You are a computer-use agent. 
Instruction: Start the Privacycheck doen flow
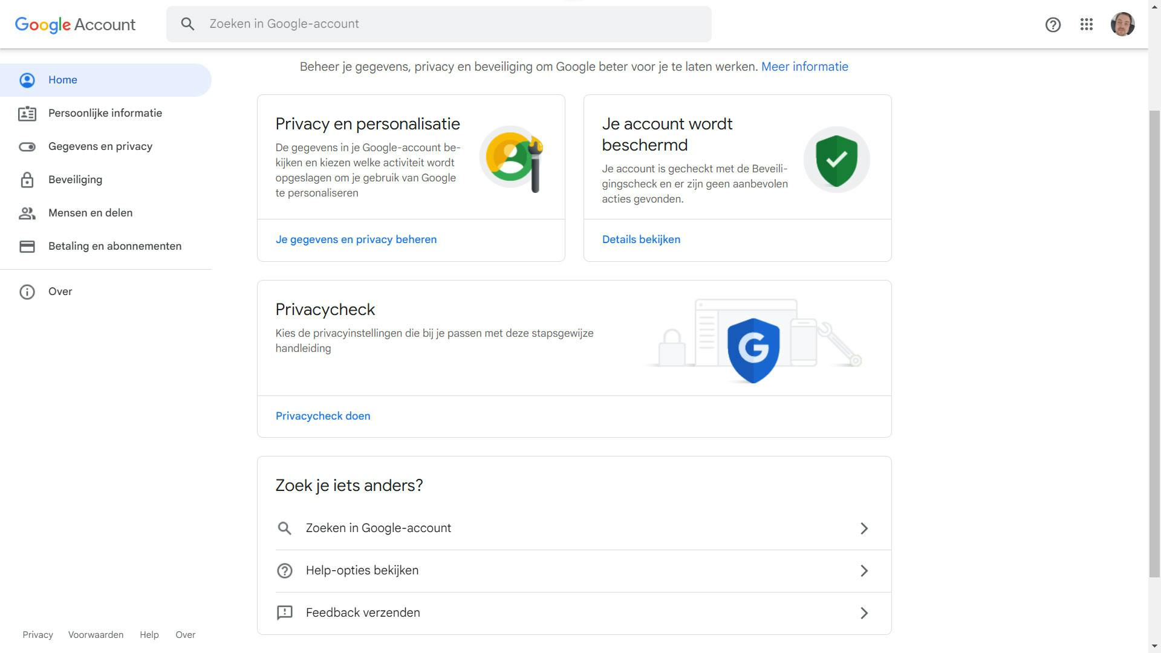click(323, 416)
